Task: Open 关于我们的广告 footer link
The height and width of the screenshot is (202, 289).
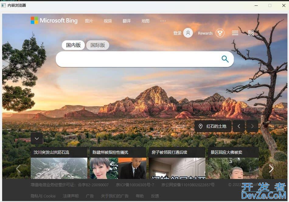Action: pyautogui.click(x=115, y=196)
